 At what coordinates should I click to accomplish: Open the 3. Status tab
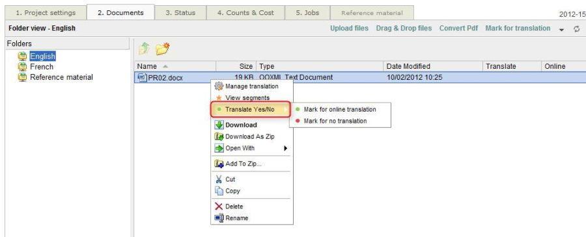click(x=180, y=13)
